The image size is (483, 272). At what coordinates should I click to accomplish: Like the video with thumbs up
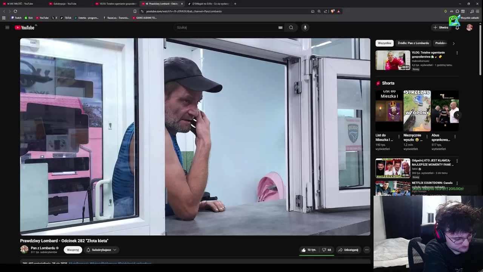309,250
